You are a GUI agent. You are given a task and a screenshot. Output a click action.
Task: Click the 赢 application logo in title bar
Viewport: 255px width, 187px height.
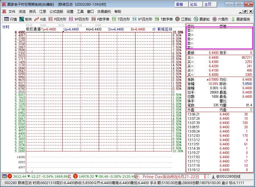4,4
